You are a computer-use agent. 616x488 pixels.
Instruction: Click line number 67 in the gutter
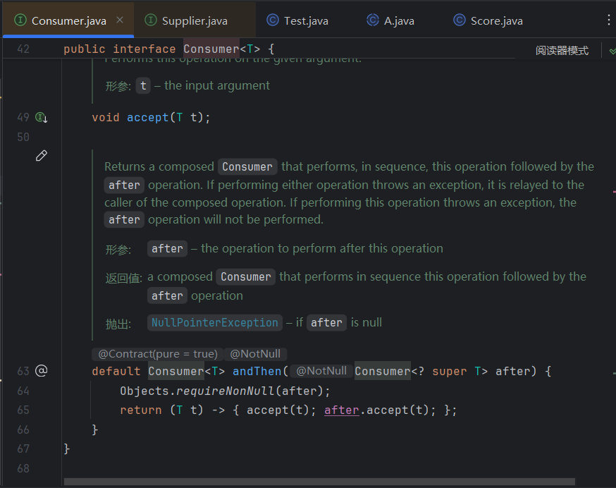pos(23,449)
